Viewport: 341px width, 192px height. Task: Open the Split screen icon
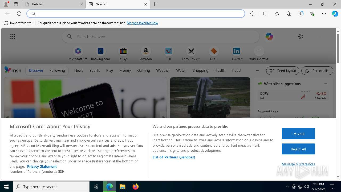pos(265,14)
